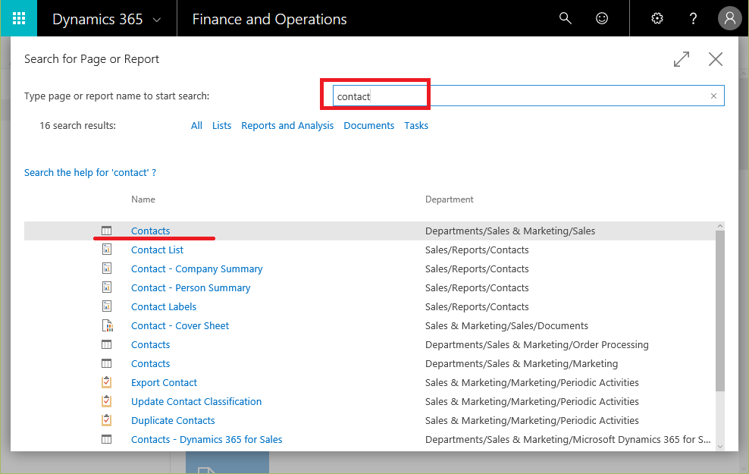Viewport: 749px width, 474px height.
Task: Expand the Dynamics 365 dropdown chevron
Action: [157, 20]
